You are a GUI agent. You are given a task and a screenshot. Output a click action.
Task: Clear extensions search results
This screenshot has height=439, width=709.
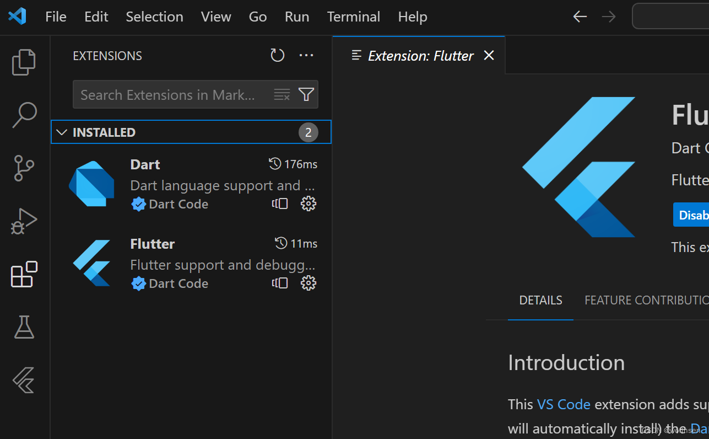click(282, 94)
